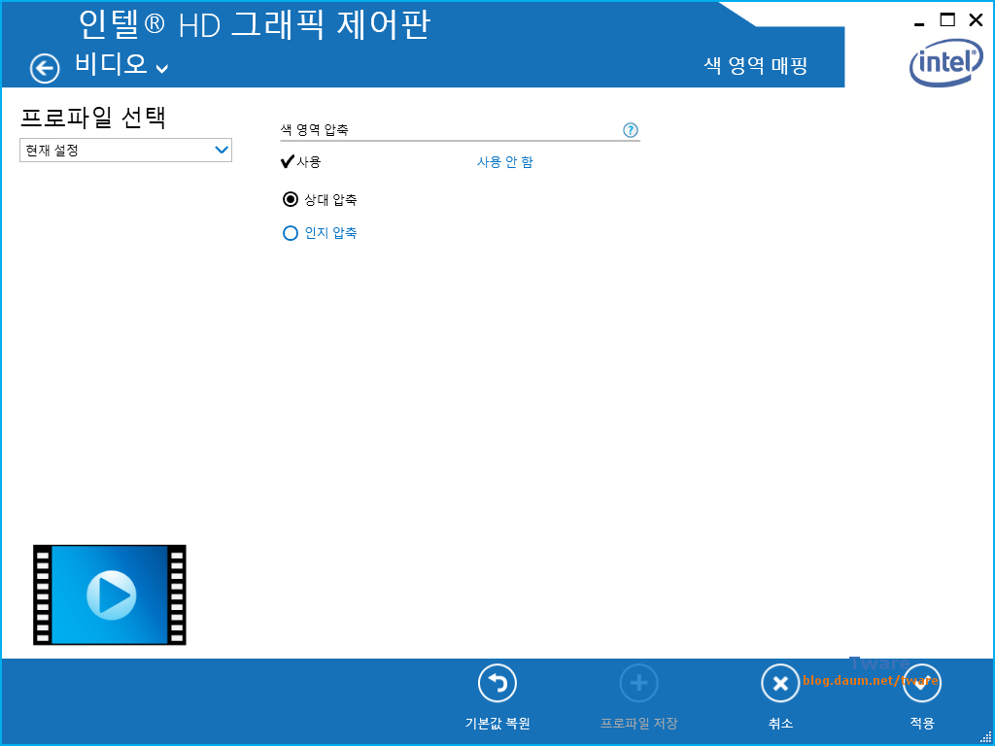The height and width of the screenshot is (746, 995).
Task: Select the 인지 압축 radio button
Action: 290,233
